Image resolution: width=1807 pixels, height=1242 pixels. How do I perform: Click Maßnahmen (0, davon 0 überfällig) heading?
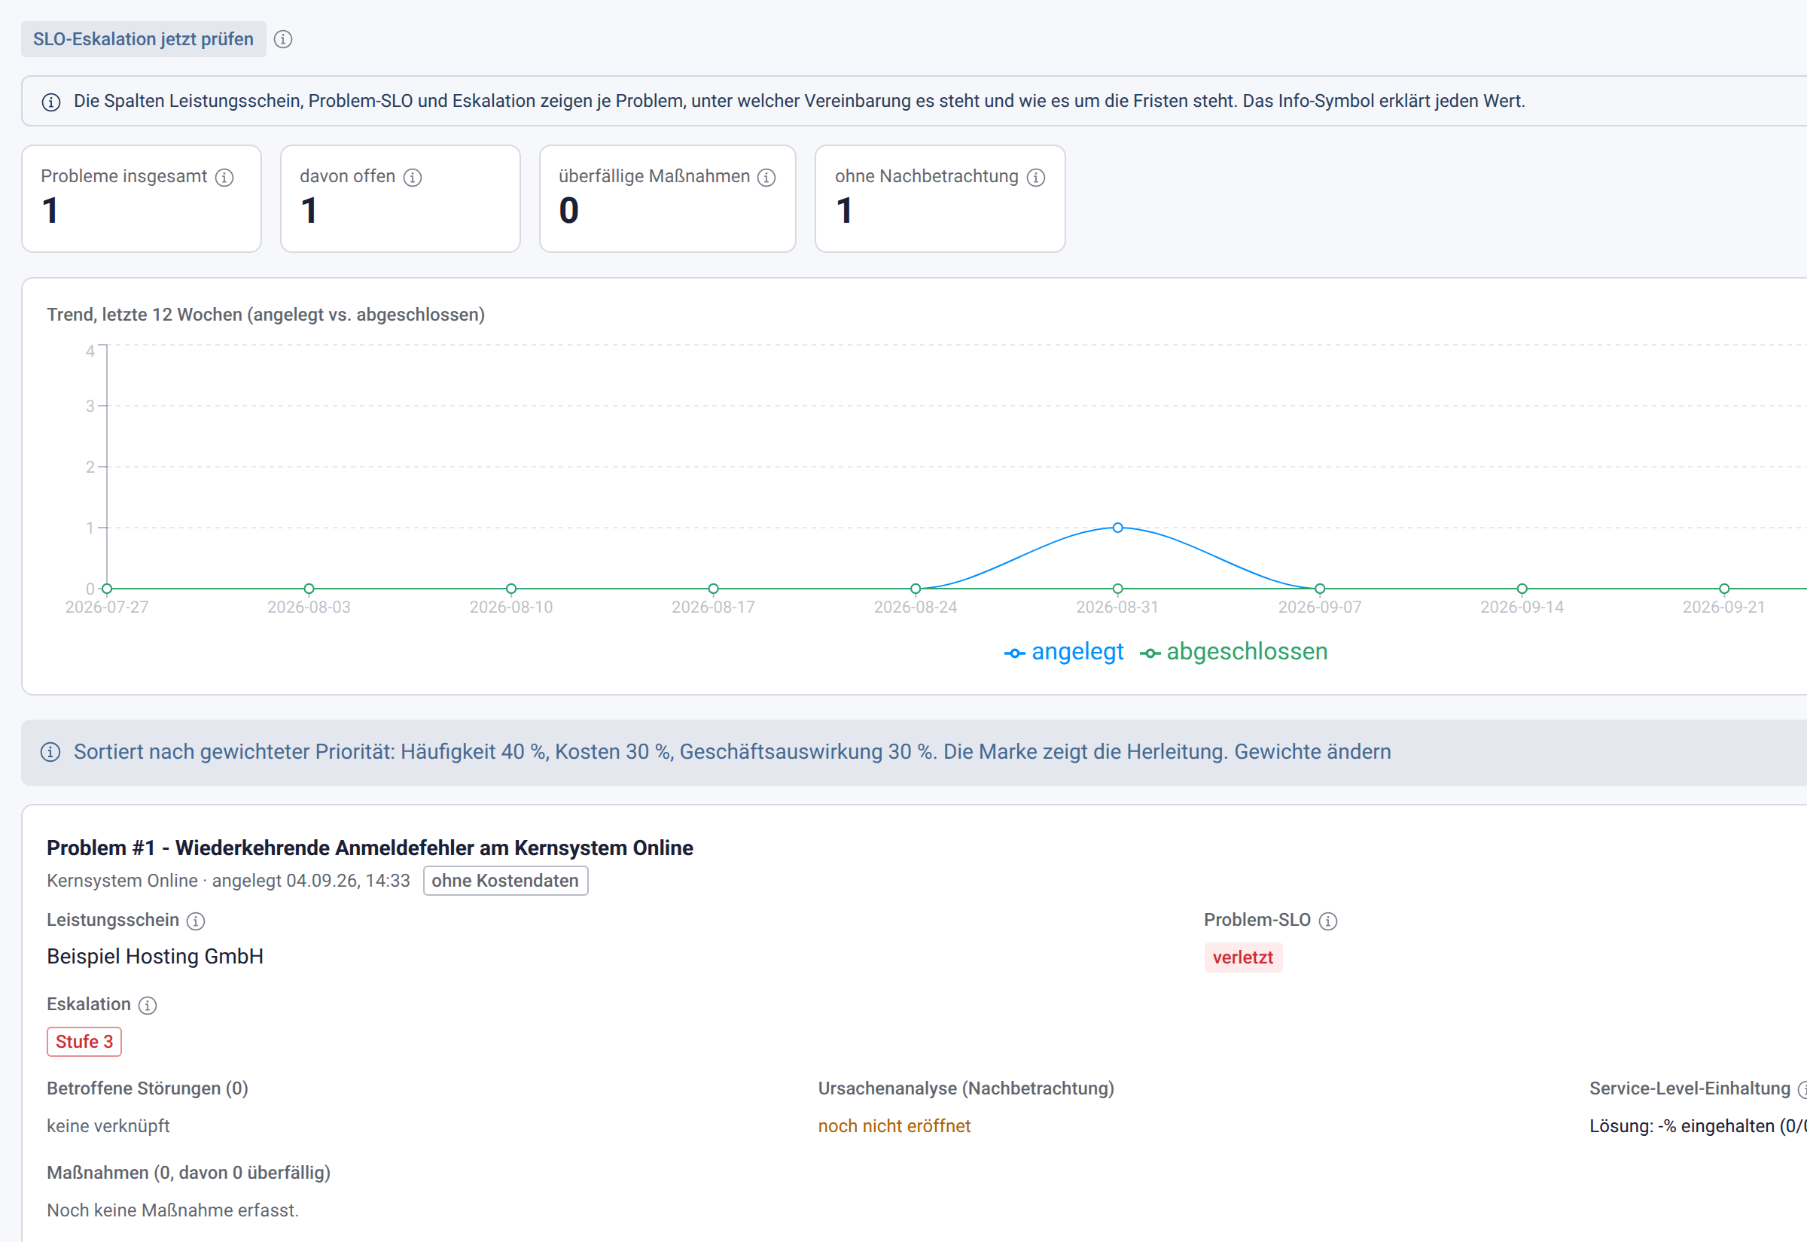[188, 1173]
